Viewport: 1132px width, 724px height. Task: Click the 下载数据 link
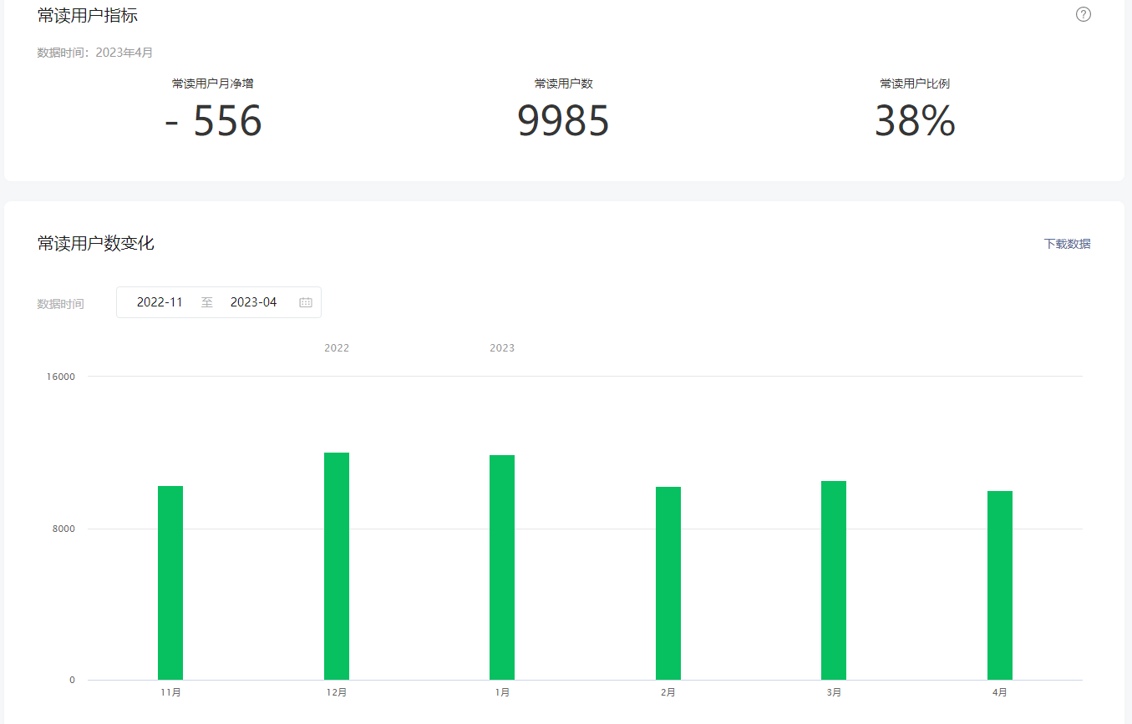coord(1067,244)
